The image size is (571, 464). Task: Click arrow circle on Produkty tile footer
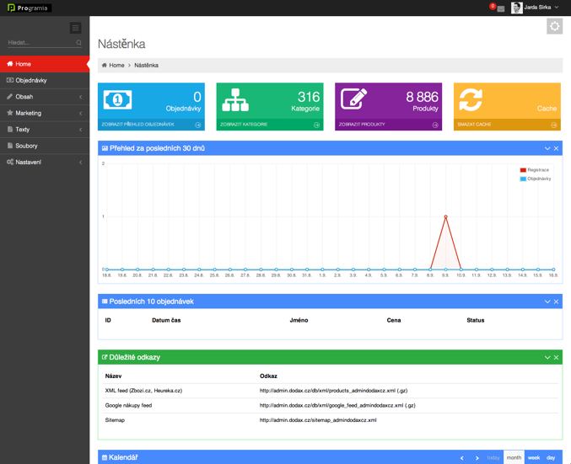(x=435, y=125)
